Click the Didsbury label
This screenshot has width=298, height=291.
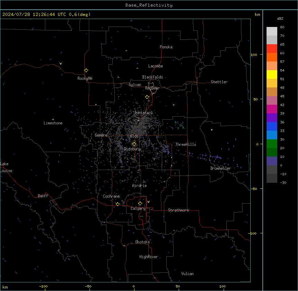pos(132,149)
